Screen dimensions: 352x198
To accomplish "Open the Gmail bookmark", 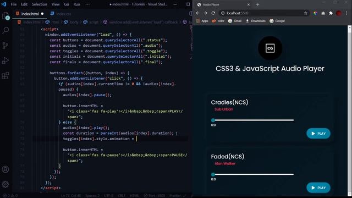I will (x=235, y=21).
